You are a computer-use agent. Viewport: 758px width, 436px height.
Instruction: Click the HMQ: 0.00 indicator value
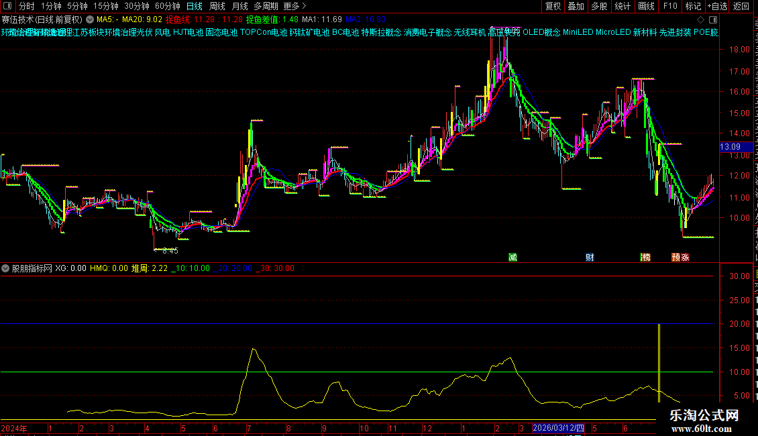109,268
